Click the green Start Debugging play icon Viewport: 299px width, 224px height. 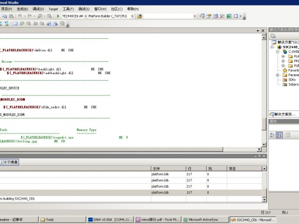click(x=58, y=16)
